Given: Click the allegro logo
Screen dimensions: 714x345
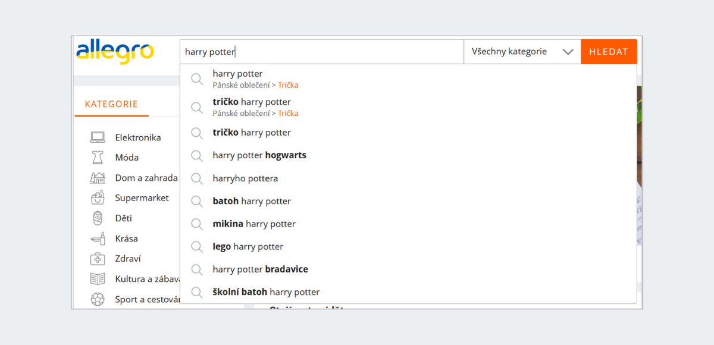Looking at the screenshot, I should coord(115,51).
